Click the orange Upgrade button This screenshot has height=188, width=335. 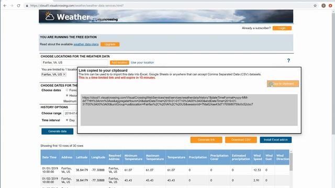point(110,44)
